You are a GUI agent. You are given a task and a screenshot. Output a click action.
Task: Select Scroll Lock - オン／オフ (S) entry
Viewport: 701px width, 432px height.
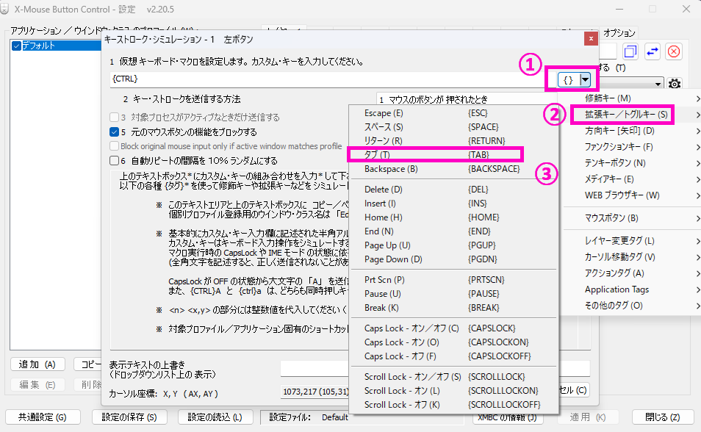click(x=453, y=377)
